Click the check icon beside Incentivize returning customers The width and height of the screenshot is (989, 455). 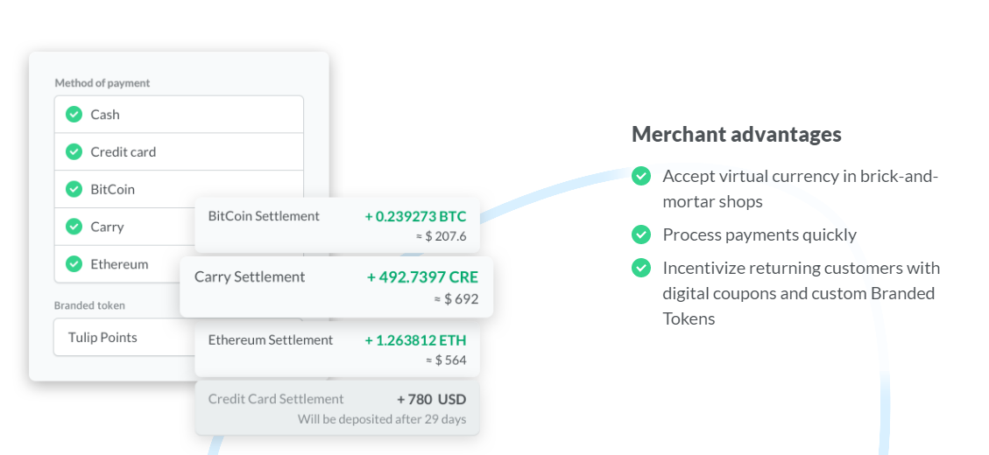click(x=641, y=268)
